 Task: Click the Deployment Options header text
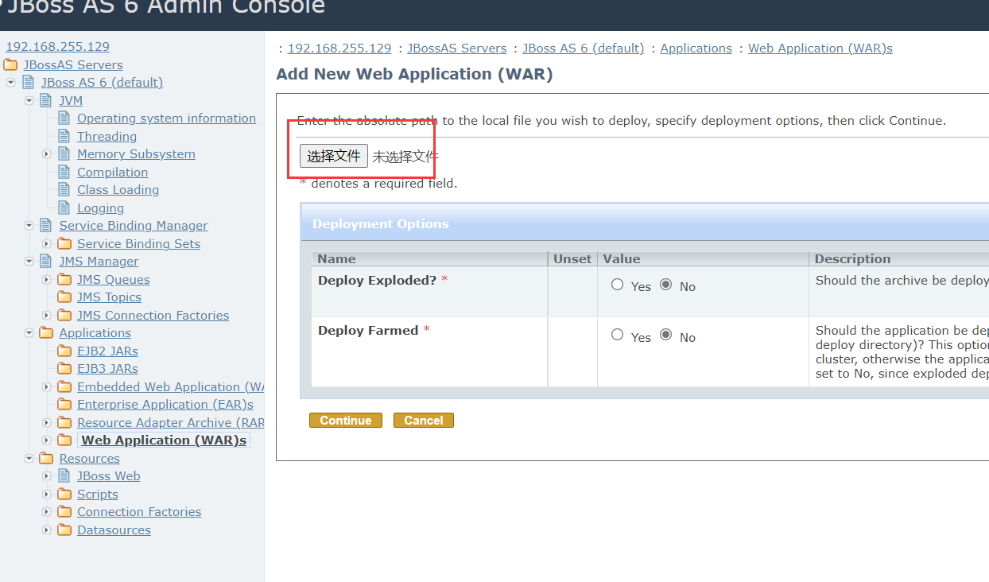[x=381, y=224]
